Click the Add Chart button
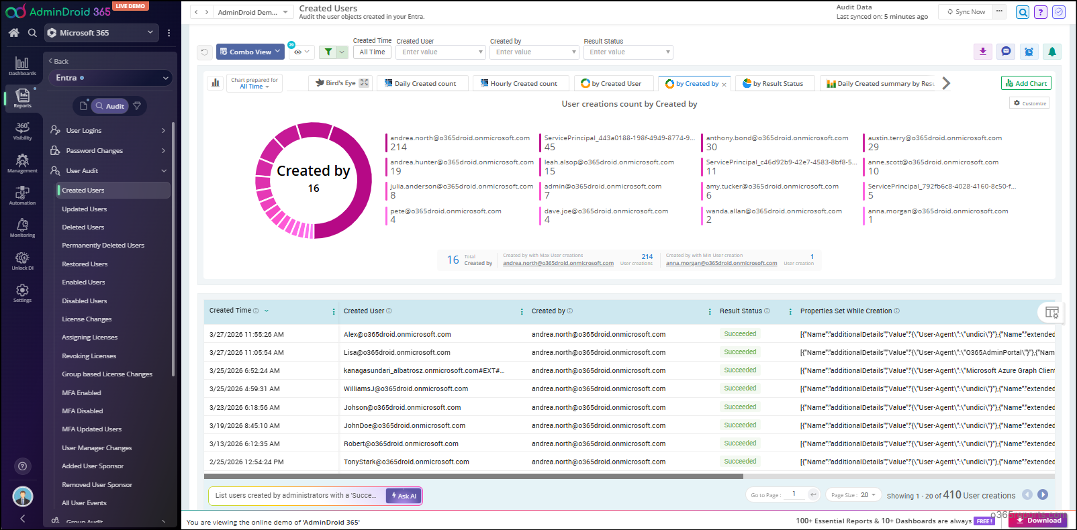 (x=1026, y=83)
